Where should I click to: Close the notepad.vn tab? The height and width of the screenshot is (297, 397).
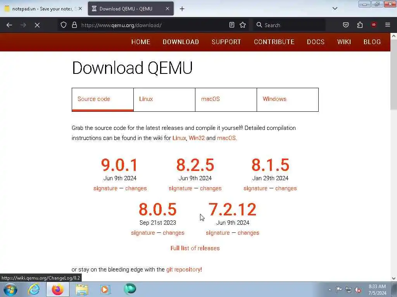click(x=80, y=9)
